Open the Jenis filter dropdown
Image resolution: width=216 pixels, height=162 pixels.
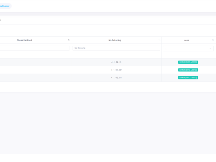point(188,49)
